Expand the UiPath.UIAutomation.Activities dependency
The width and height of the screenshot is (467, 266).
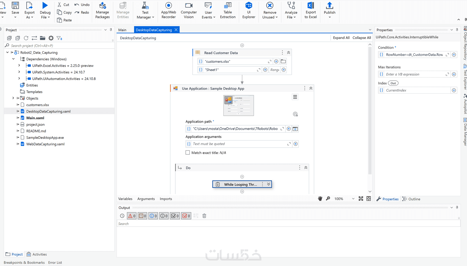[19, 79]
